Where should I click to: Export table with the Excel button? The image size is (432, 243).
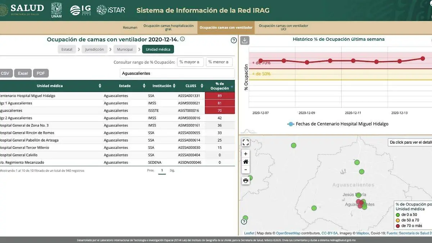tap(23, 73)
